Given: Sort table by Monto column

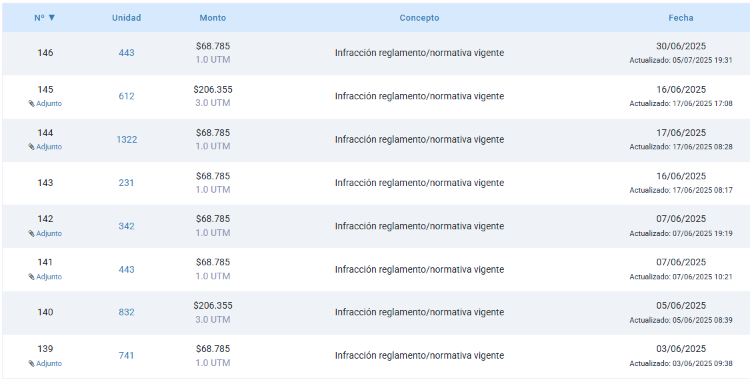Looking at the screenshot, I should tap(213, 18).
